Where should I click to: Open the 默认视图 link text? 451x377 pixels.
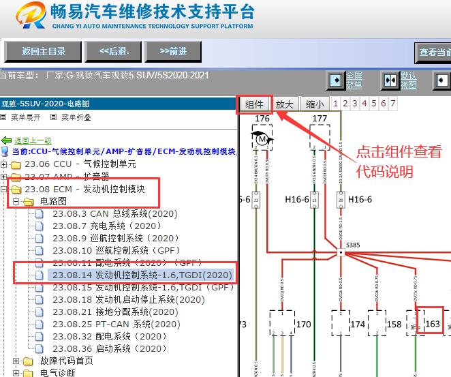[409, 80]
